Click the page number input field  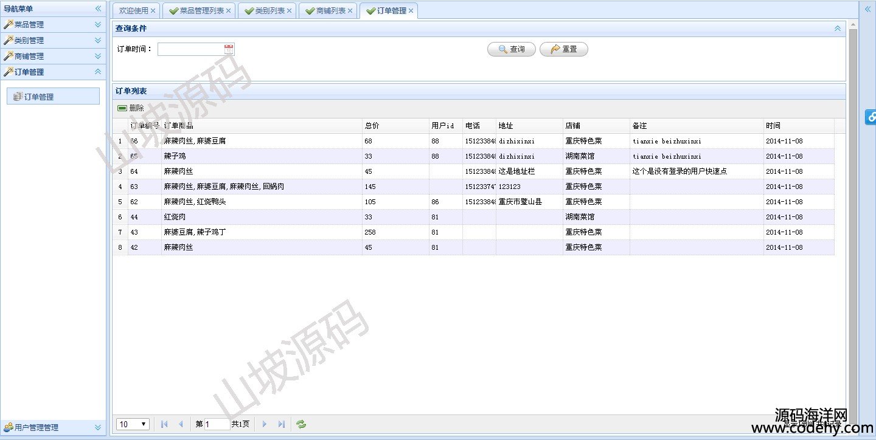coord(217,424)
